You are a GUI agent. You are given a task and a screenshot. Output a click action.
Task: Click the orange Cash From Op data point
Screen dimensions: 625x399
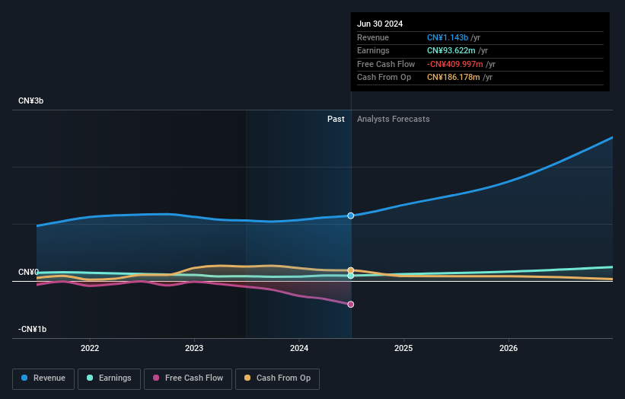(x=351, y=270)
